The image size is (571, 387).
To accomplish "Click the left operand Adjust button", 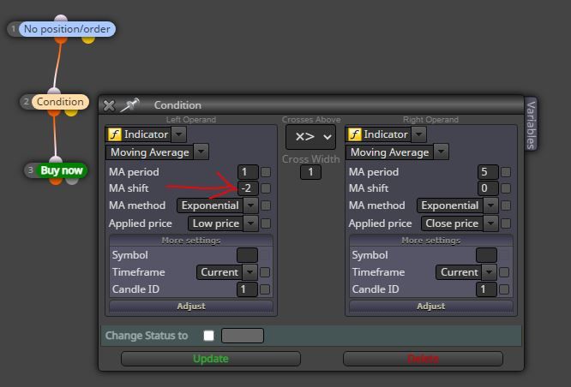I will tap(191, 306).
